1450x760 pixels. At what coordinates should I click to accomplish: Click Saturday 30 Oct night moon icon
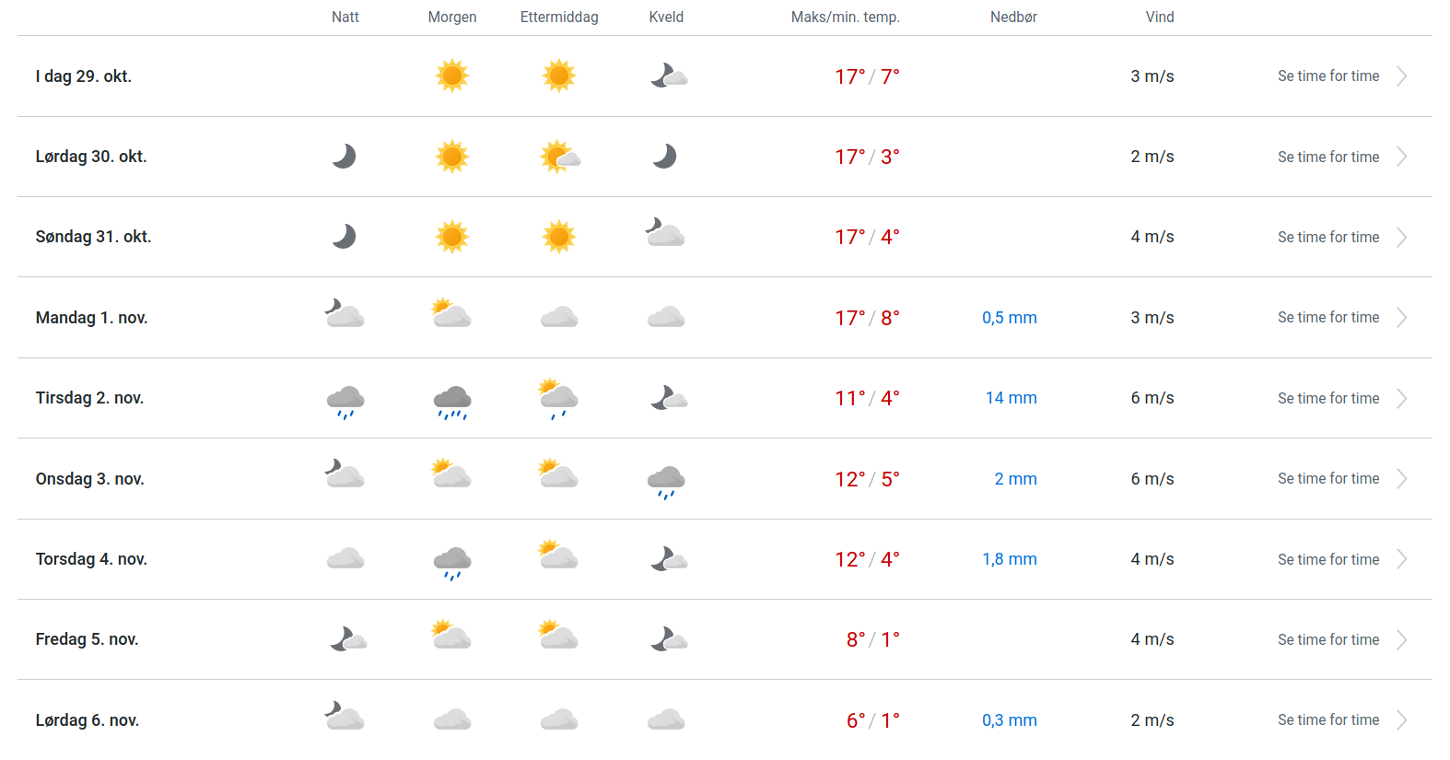[x=345, y=157]
